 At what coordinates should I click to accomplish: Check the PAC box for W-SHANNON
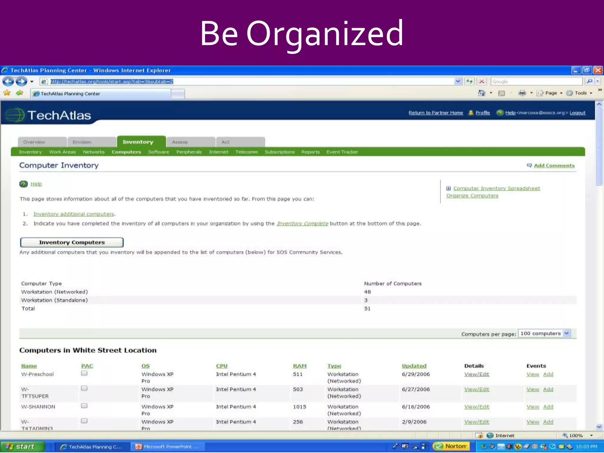pos(84,406)
